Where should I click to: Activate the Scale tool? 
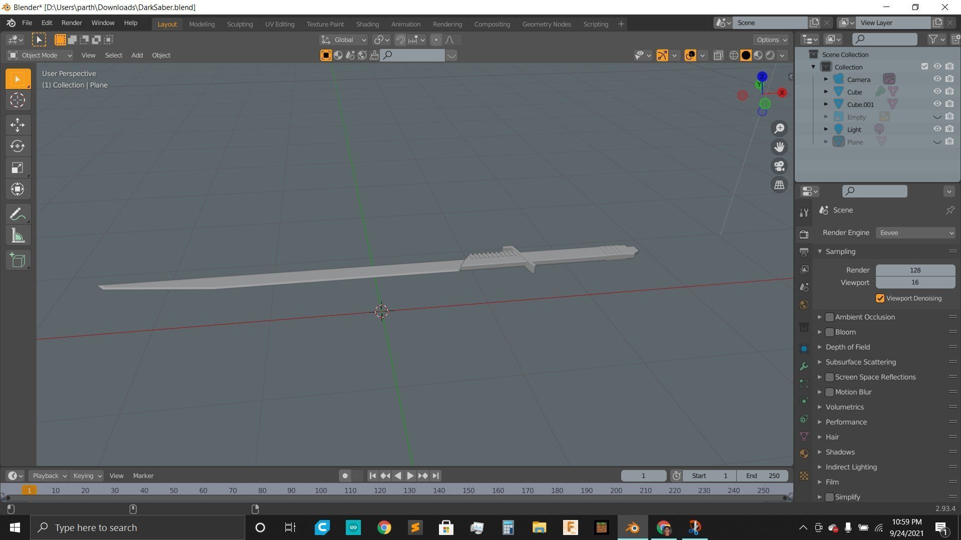(x=18, y=167)
